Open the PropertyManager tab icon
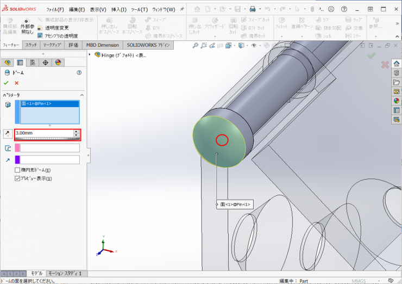 click(20, 63)
